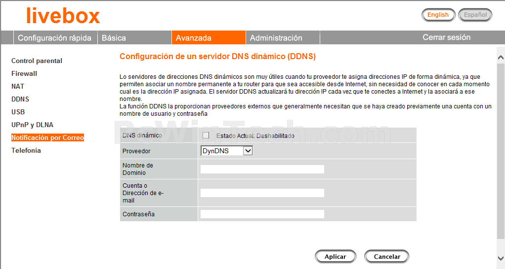Click the Cancelar button
The width and height of the screenshot is (505, 269).
click(x=387, y=257)
